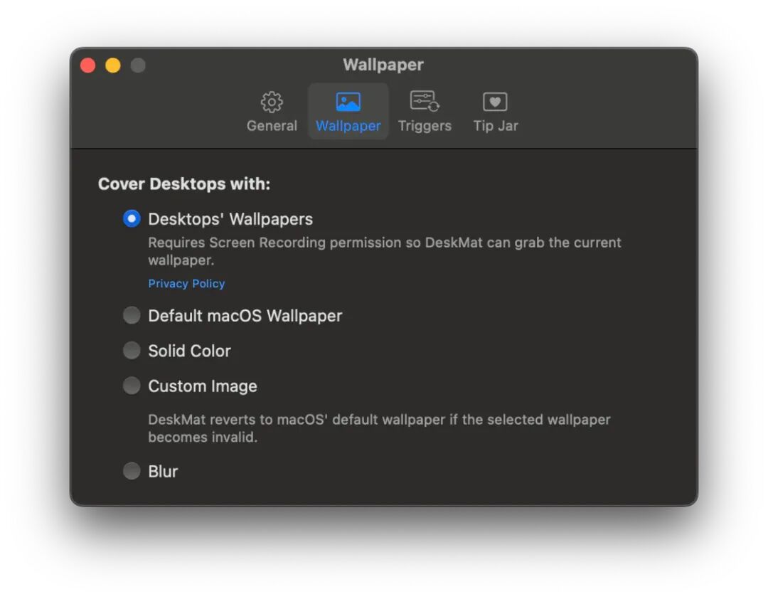This screenshot has height=599, width=768.
Task: Choose Default macOS Wallpaper option
Action: (132, 315)
